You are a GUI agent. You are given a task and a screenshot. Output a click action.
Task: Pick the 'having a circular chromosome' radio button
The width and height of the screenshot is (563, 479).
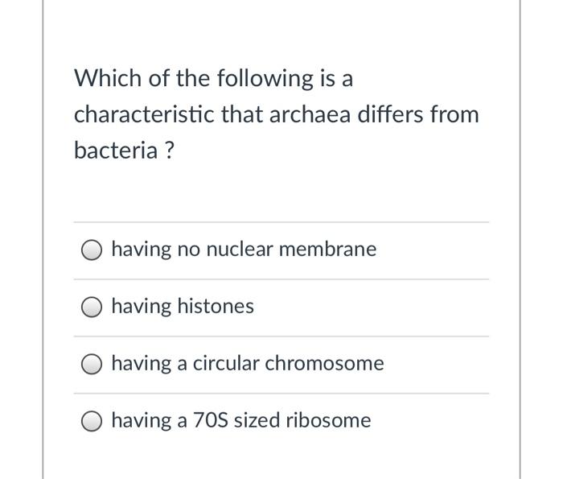pyautogui.click(x=92, y=364)
